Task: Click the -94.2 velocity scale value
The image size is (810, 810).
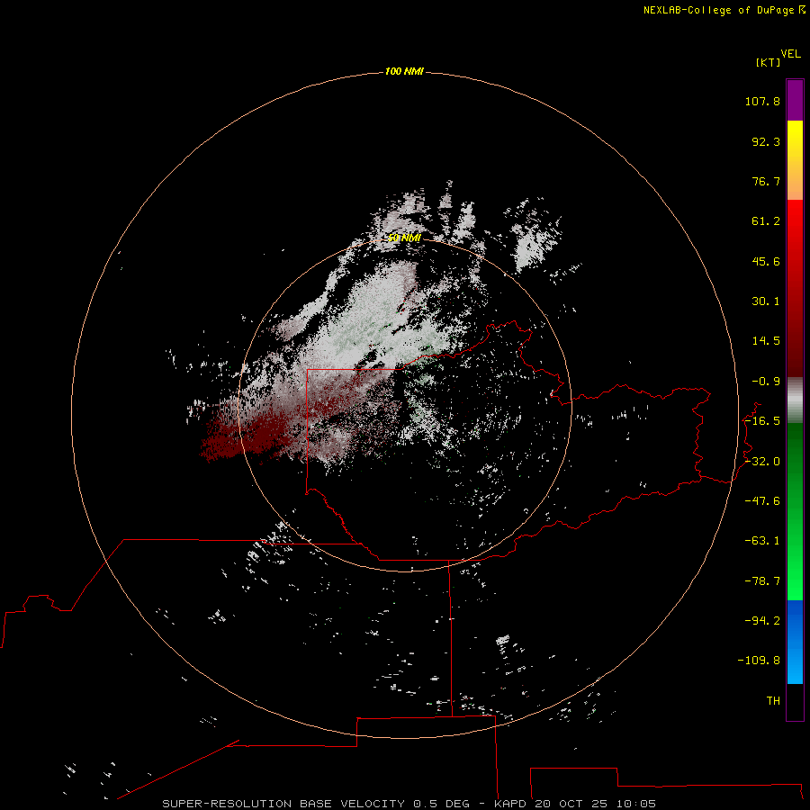Action: pos(762,621)
